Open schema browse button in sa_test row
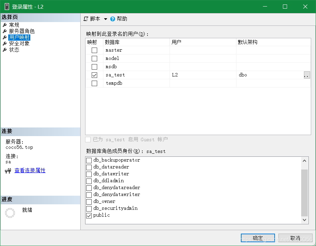The width and height of the screenshot is (316, 246). [x=307, y=75]
